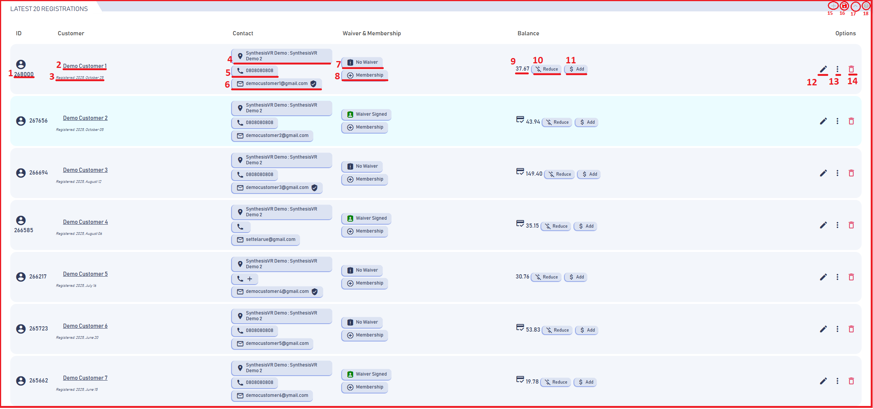Viewport: 873px width, 409px height.
Task: Edit Demo Customer 2 with pencil icon
Action: [823, 121]
